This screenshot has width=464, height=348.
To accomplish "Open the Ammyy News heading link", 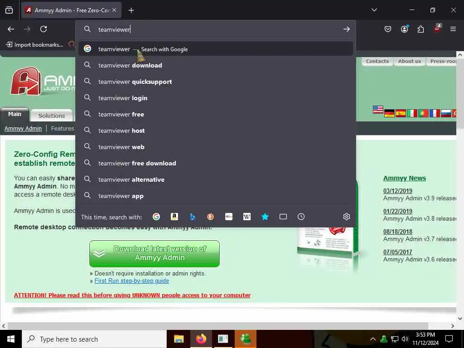I will click(x=405, y=178).
